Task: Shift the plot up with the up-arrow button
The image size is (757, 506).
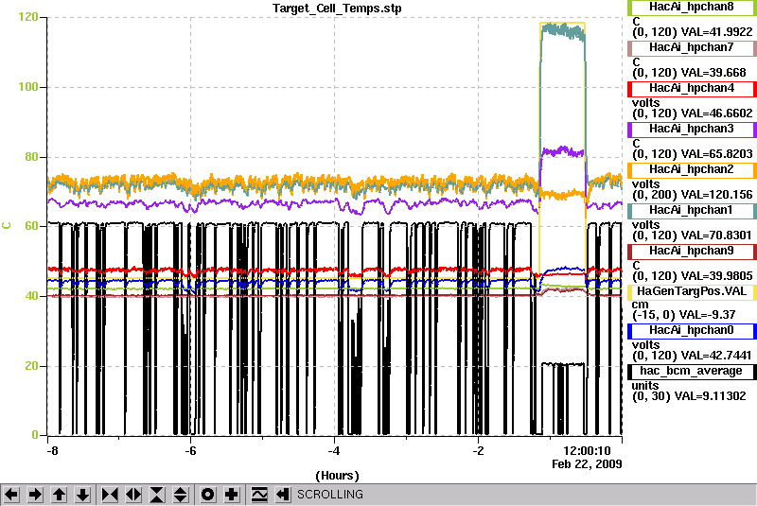Action: pos(59,495)
